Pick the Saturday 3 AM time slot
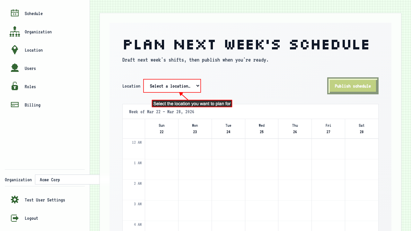 pyautogui.click(x=362, y=210)
